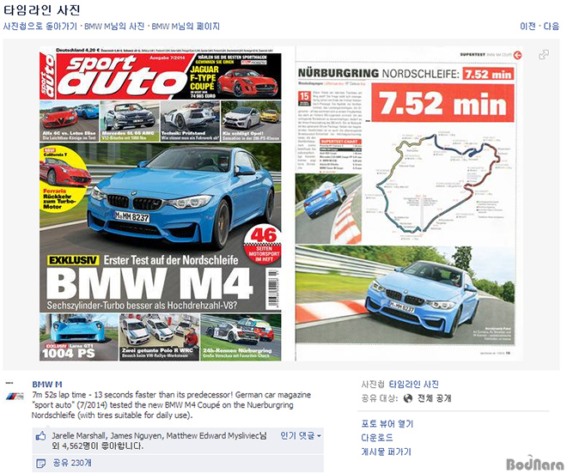Click Jarelle Marshall in the likes list
The width and height of the screenshot is (567, 473).
pyautogui.click(x=78, y=435)
